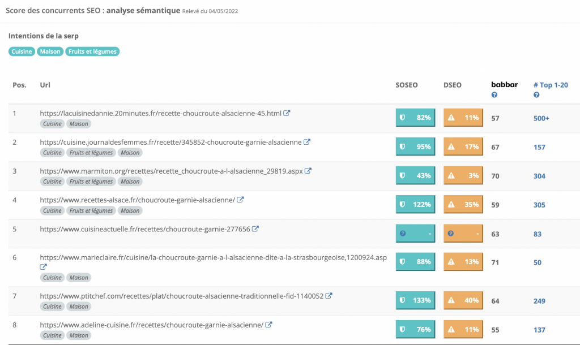The height and width of the screenshot is (345, 580).
Task: Click the help icon under # Top 1-20 header
Action: pos(536,95)
